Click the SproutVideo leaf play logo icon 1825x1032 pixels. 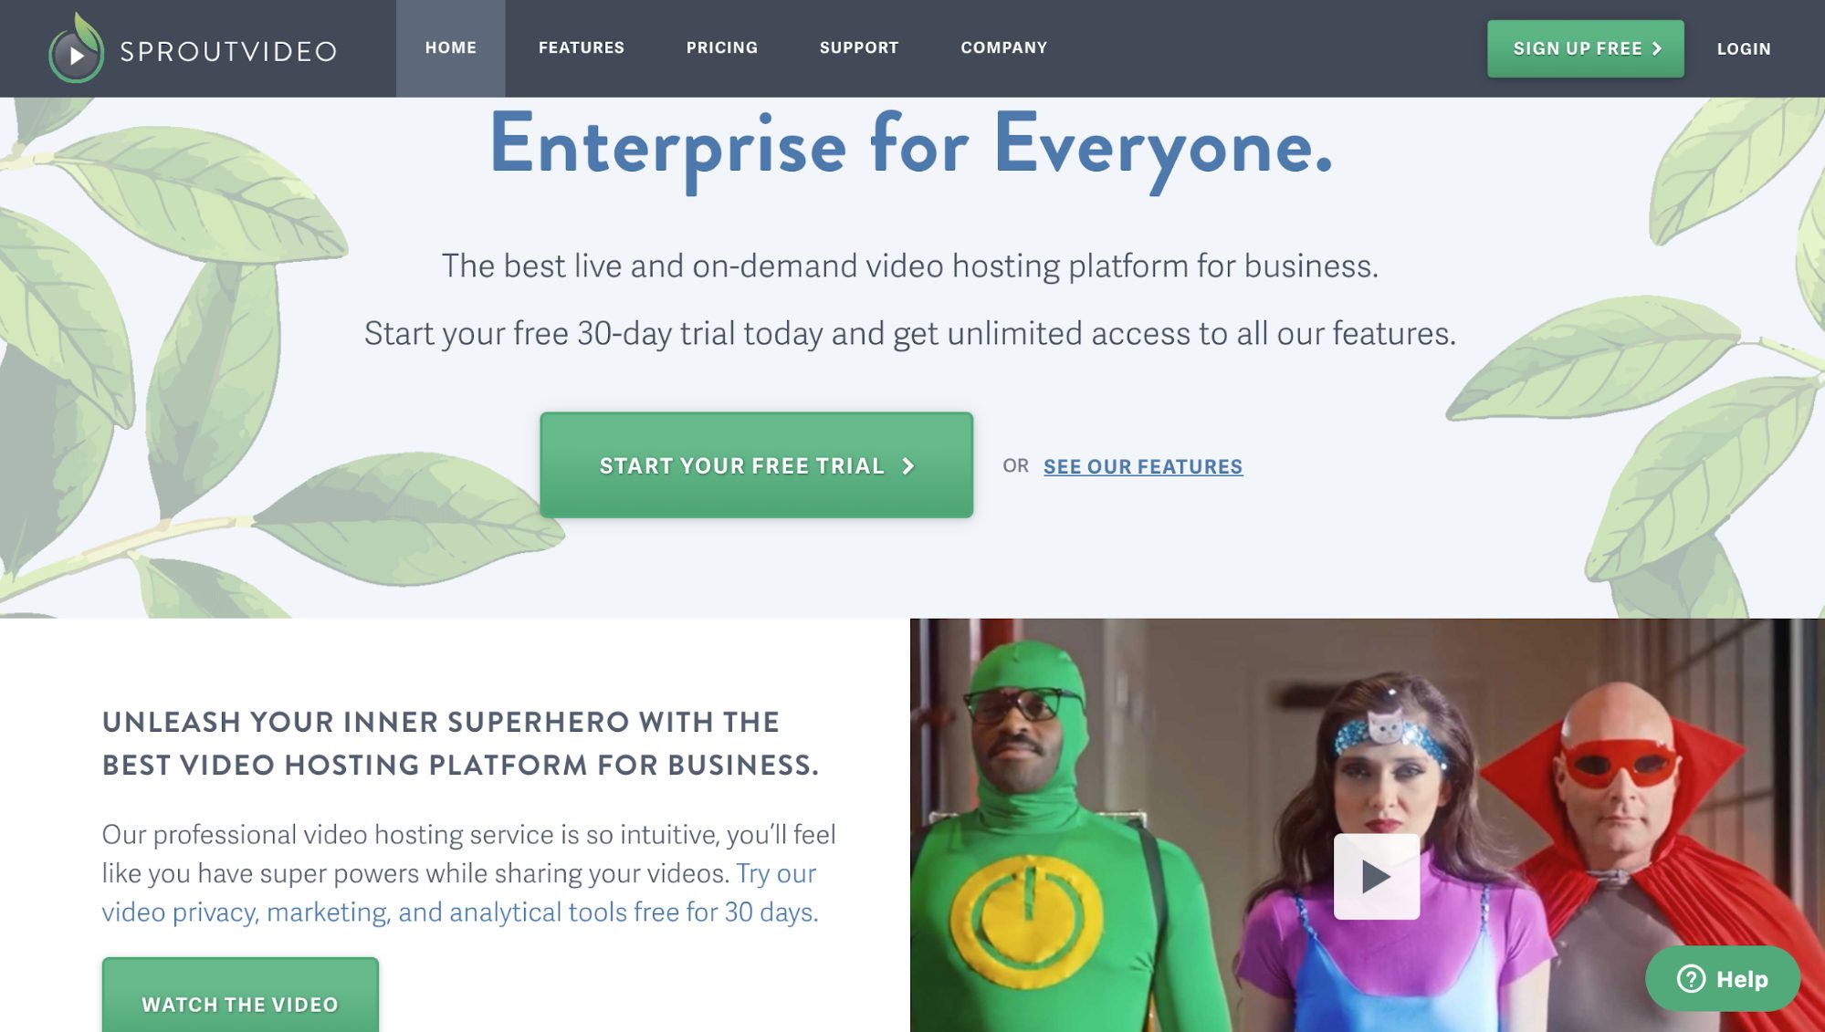coord(76,48)
